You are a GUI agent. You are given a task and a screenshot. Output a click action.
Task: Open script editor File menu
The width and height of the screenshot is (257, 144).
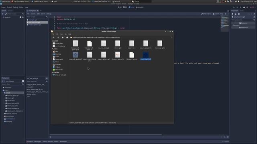click(x=28, y=14)
